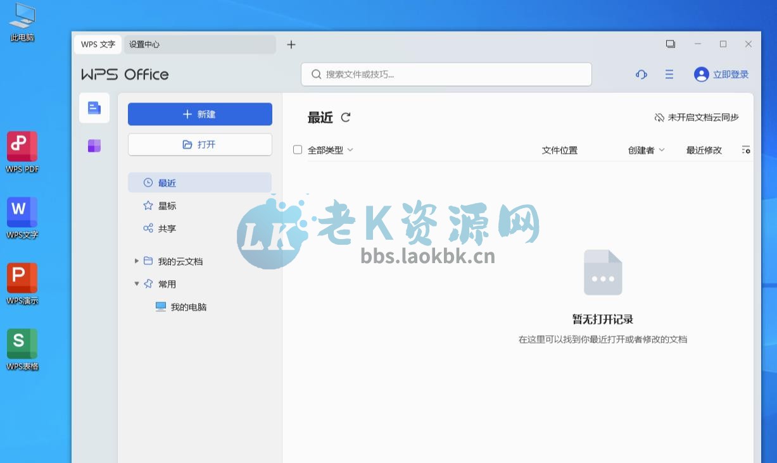Image resolution: width=777 pixels, height=463 pixels.
Task: Select the WPS文字 desktop shortcut
Action: tap(22, 218)
